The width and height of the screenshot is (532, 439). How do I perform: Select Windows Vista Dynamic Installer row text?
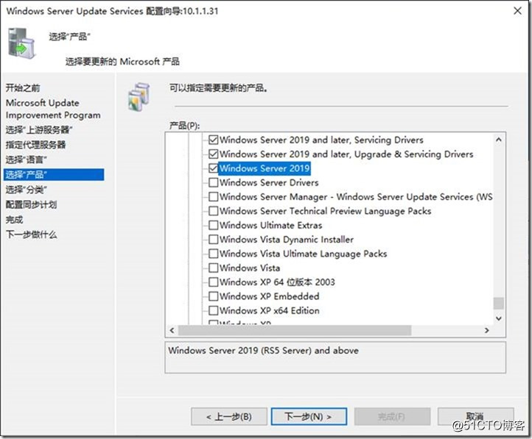(287, 239)
